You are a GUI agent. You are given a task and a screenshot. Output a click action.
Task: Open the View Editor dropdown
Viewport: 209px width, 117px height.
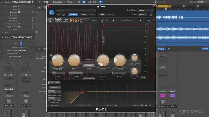(x=143, y=15)
